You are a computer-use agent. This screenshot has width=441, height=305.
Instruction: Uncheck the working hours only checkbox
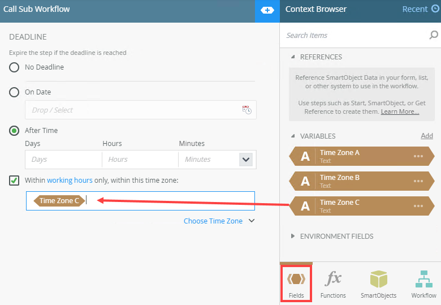click(x=15, y=181)
